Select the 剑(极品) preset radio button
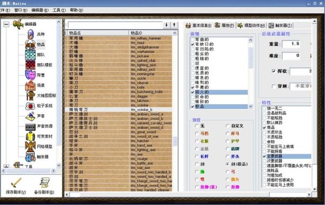Viewport: 325px width, 205px height. tap(227, 164)
